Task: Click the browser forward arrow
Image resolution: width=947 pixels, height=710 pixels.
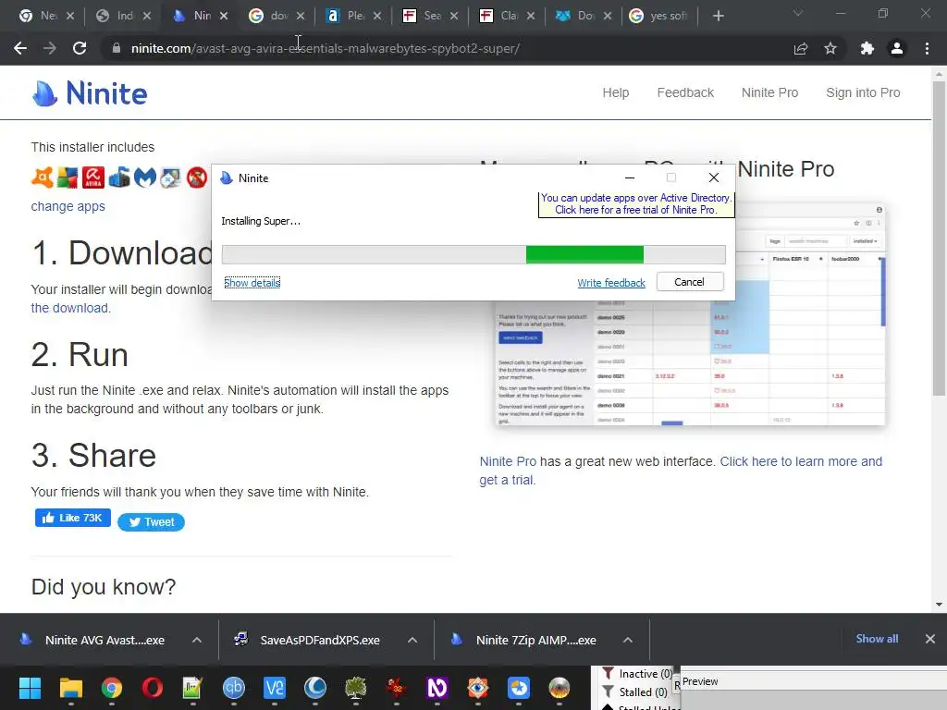Action: click(x=50, y=48)
